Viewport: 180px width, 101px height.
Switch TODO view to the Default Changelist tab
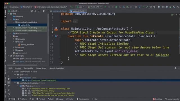[57, 68]
